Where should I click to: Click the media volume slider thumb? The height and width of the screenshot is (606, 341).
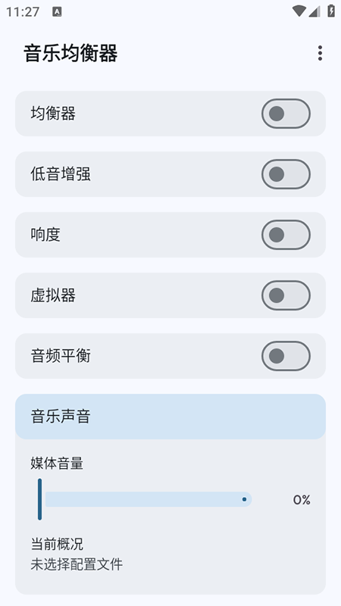[40, 499]
